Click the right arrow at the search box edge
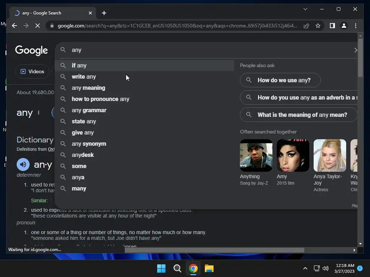Screen dimensions: 370x277 [356, 50]
